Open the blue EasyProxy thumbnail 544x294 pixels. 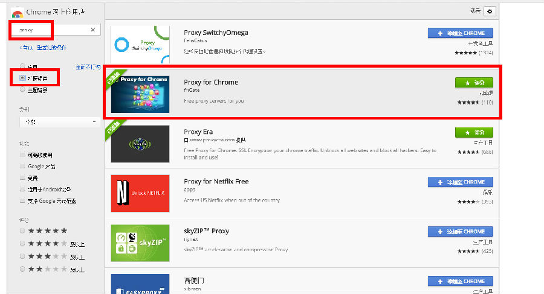tap(140, 284)
